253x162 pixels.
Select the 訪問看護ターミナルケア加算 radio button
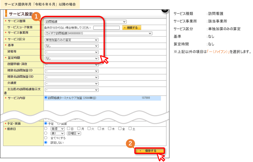(46, 98)
